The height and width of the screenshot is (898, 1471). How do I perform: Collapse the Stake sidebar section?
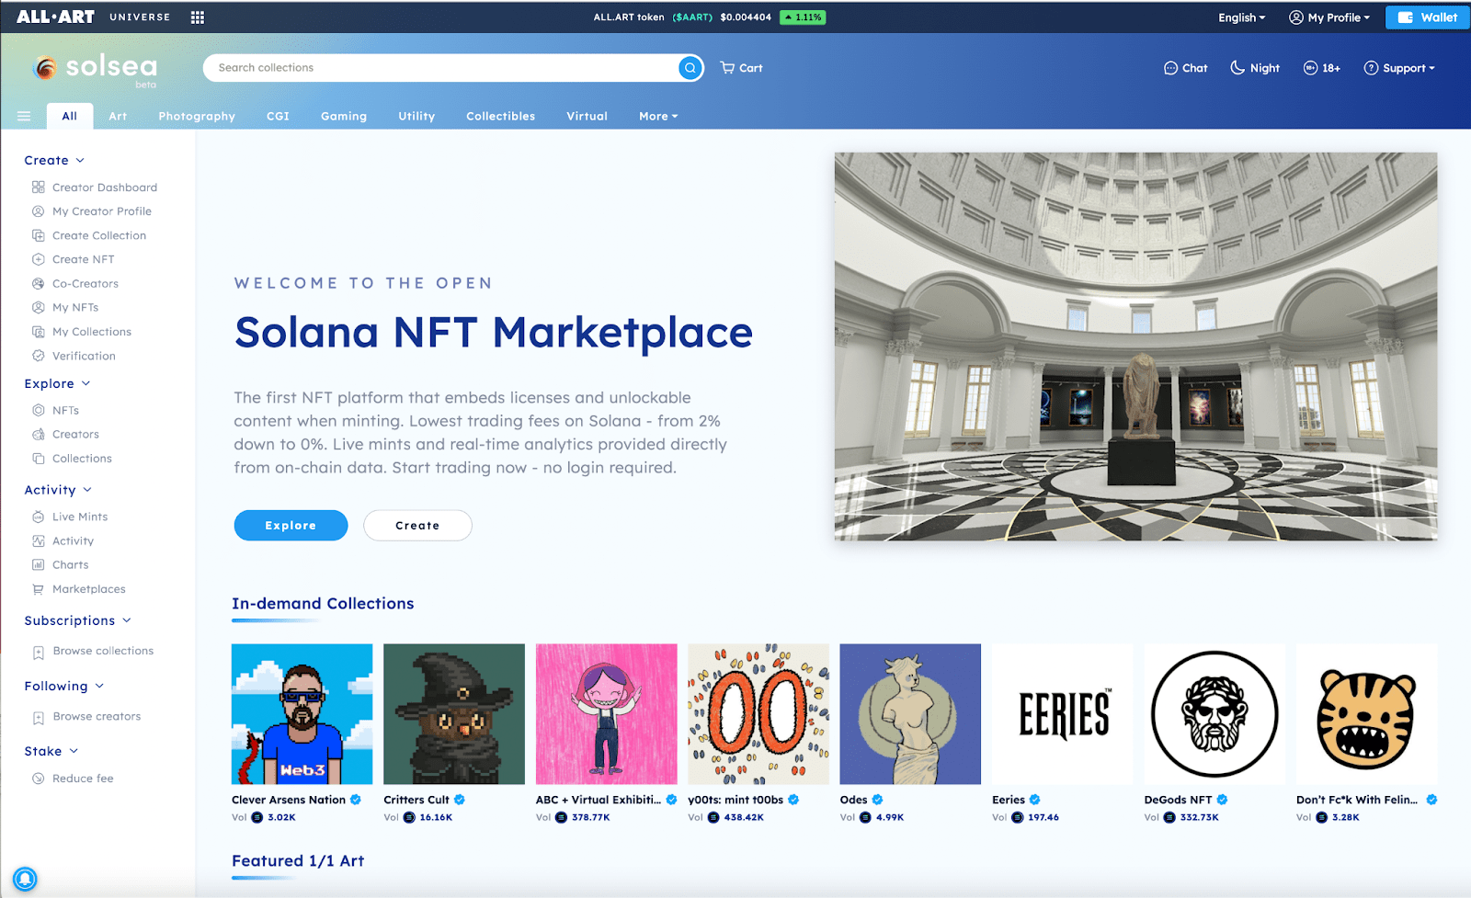click(x=51, y=751)
